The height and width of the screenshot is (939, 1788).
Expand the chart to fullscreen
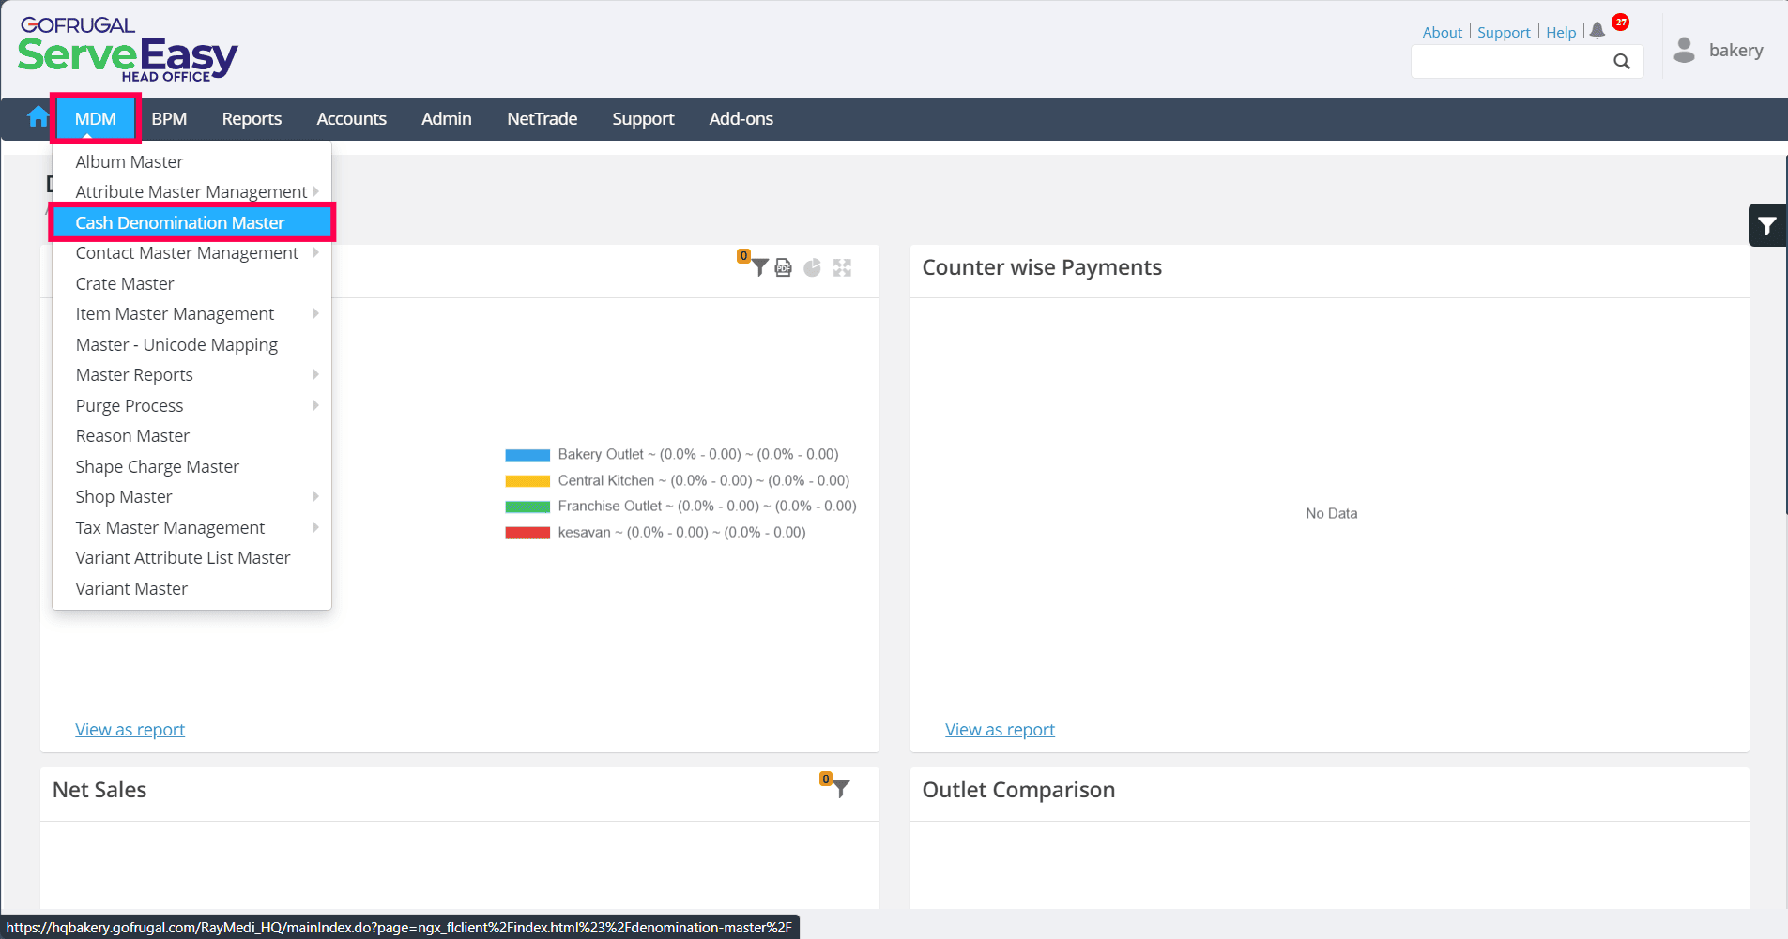[842, 267]
